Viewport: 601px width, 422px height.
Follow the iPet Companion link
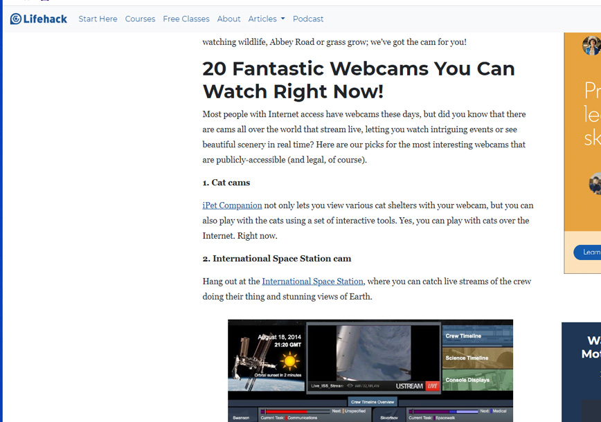(232, 205)
